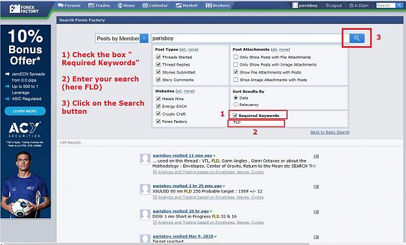Click the ACY Securities logo in ad
The height and width of the screenshot is (245, 406).
coord(25,129)
